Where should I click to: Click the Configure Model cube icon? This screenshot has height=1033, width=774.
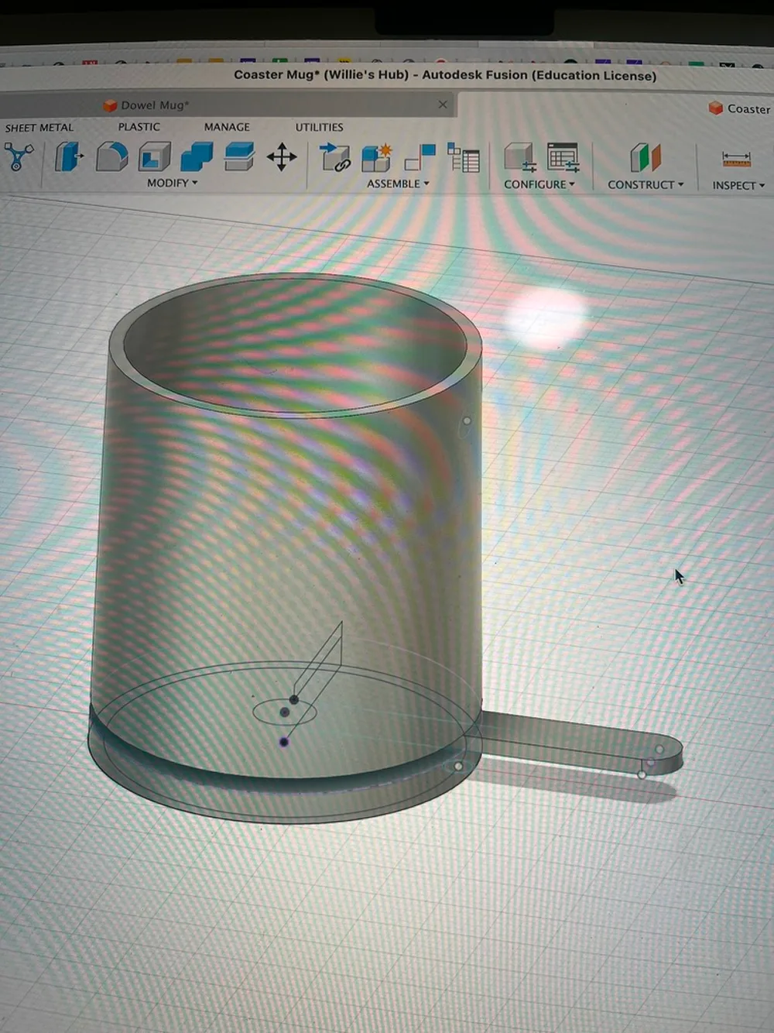pyautogui.click(x=520, y=158)
